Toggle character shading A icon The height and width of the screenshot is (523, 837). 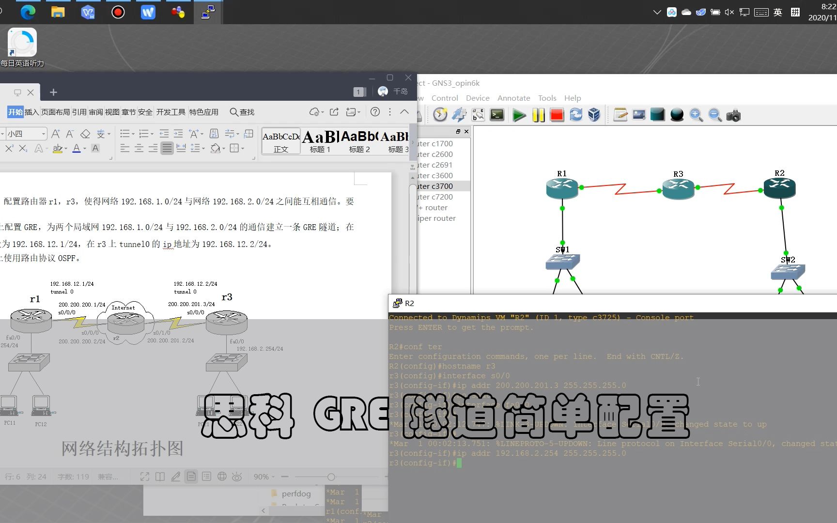pos(95,149)
